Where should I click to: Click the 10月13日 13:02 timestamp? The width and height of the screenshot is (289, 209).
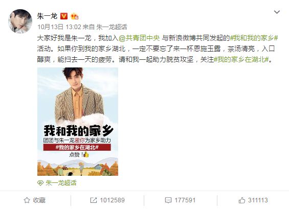[x=59, y=27]
